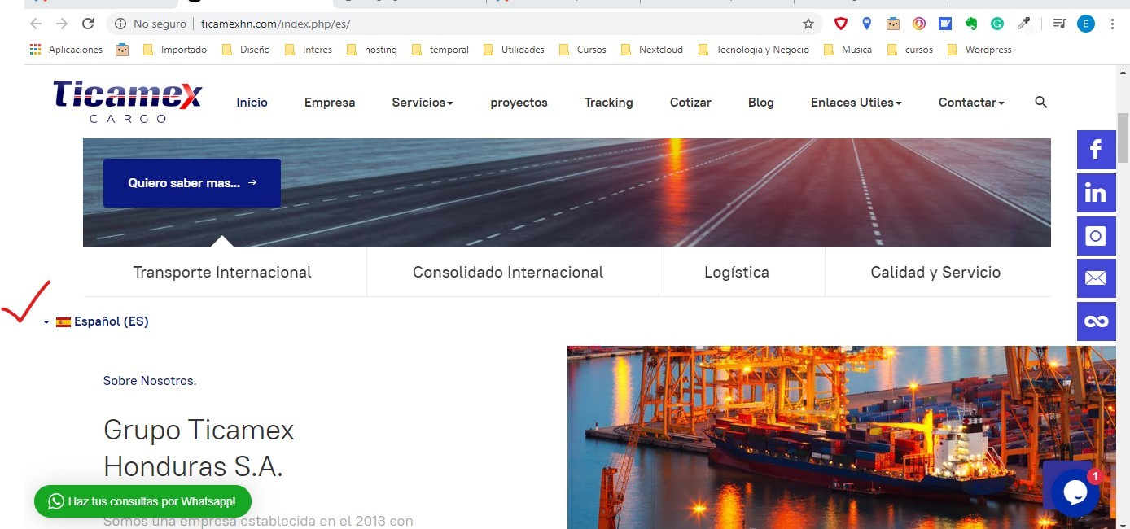
Task: Reload the page with refresh icon
Action: click(x=88, y=24)
